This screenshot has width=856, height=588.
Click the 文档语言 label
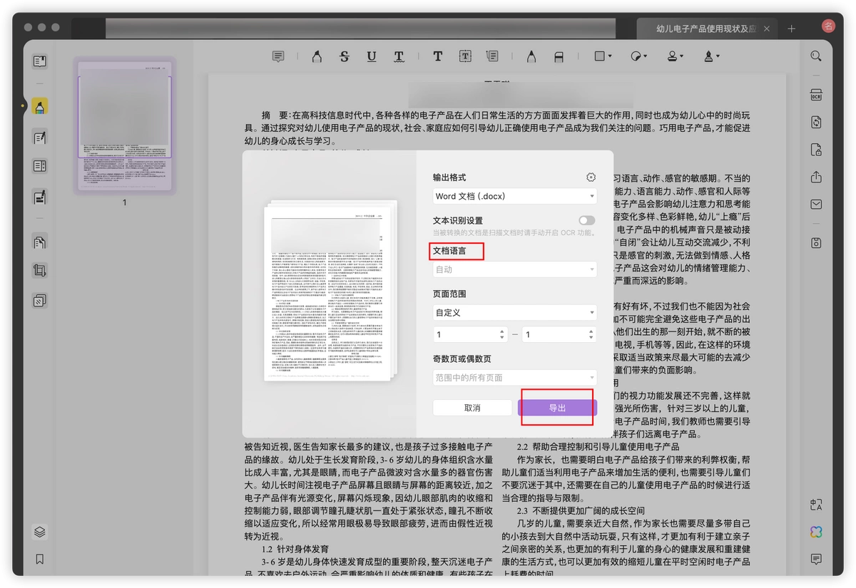pyautogui.click(x=449, y=251)
